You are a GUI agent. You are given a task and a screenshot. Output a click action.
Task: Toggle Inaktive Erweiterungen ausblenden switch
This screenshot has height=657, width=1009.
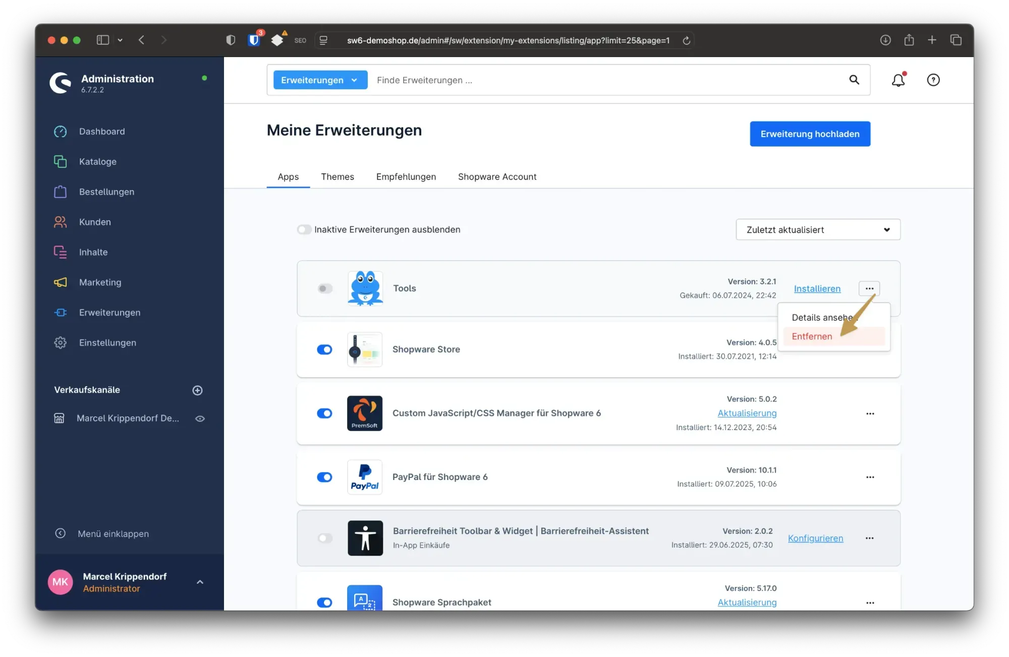[x=304, y=229]
